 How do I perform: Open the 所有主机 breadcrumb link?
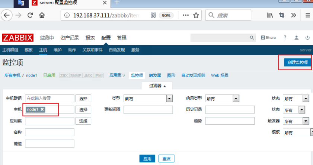pos(12,75)
